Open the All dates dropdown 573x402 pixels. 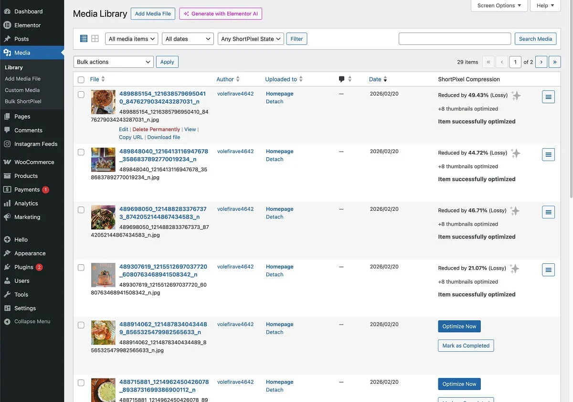[x=188, y=39]
